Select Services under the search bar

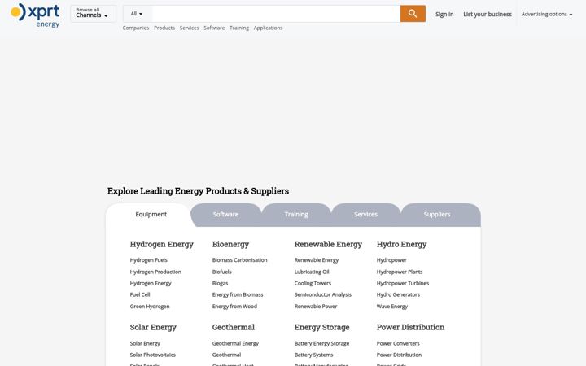point(189,28)
